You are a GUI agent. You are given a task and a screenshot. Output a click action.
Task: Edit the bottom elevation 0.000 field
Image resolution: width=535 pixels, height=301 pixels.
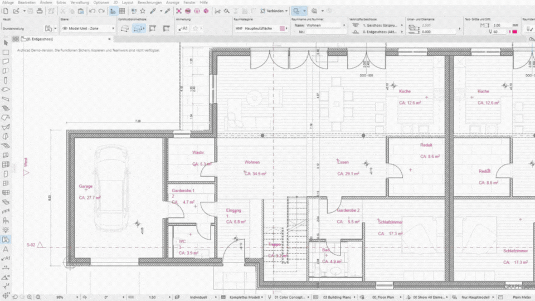pyautogui.click(x=439, y=32)
